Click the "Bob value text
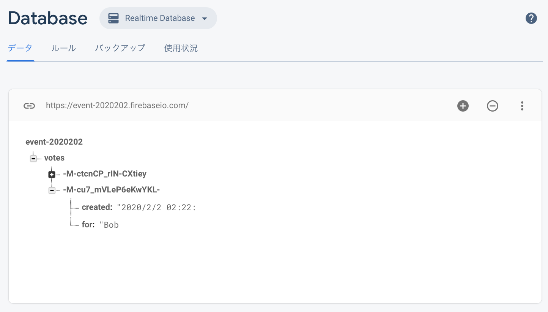This screenshot has width=548, height=312. (109, 225)
